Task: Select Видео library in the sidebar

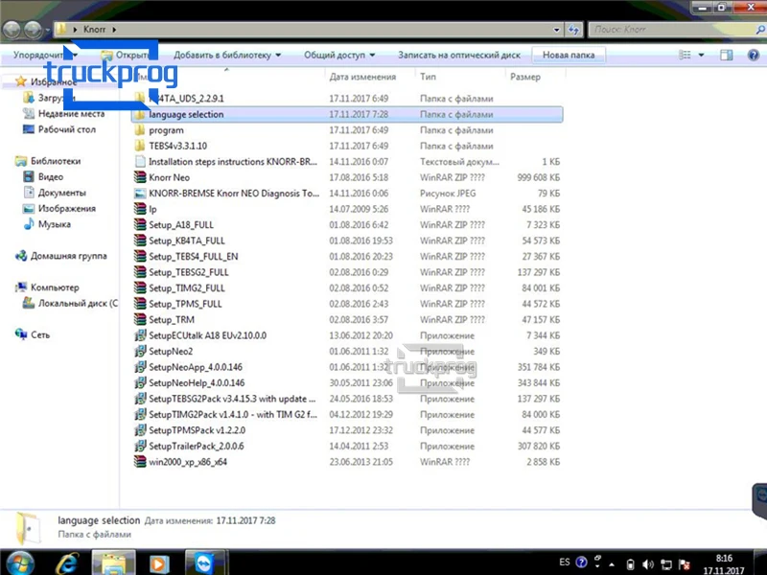Action: pos(43,177)
